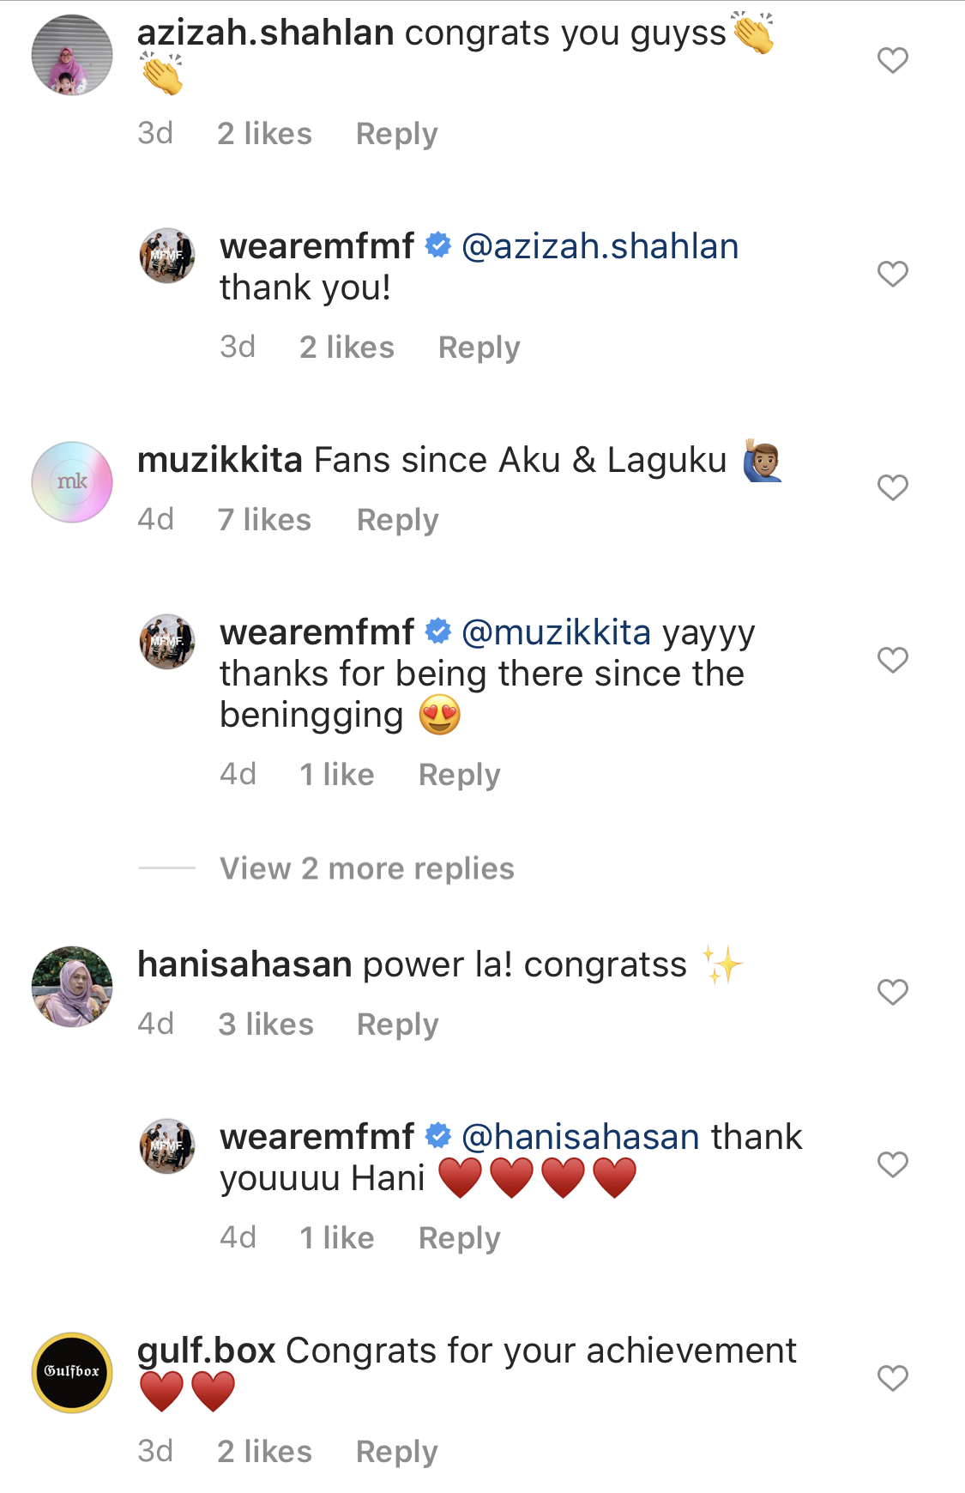Like gulf.box's achievement comment
This screenshot has width=965, height=1493.
[x=892, y=1378]
